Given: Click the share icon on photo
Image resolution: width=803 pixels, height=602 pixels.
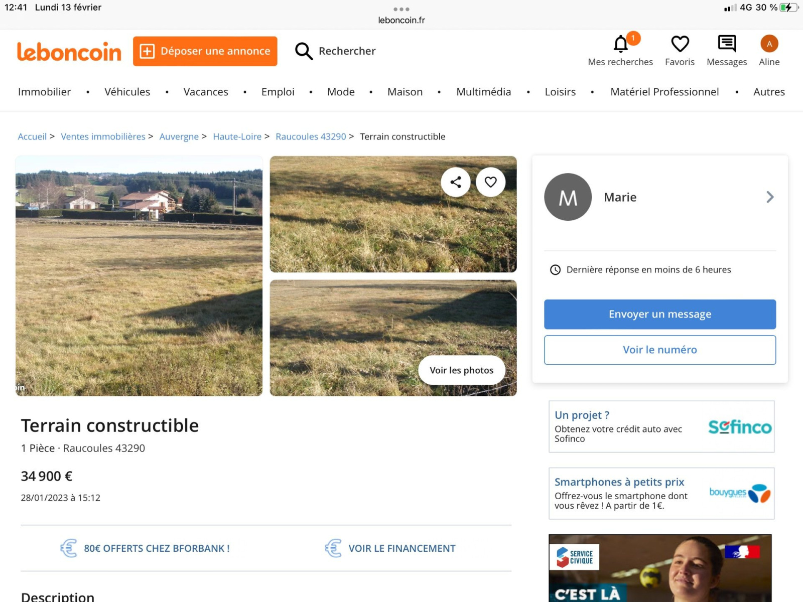Looking at the screenshot, I should (456, 182).
